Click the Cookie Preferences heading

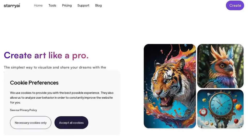pyautogui.click(x=34, y=83)
